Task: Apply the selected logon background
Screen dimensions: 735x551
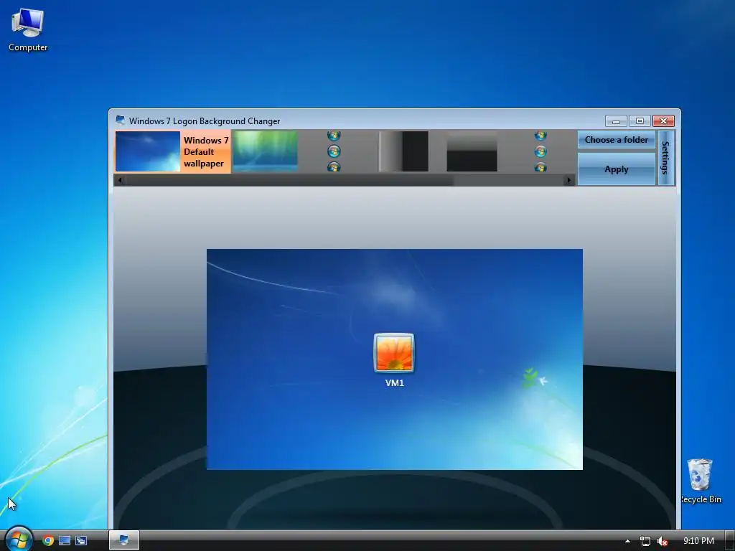Action: point(617,169)
